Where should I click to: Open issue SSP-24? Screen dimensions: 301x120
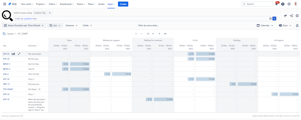tap(6, 59)
